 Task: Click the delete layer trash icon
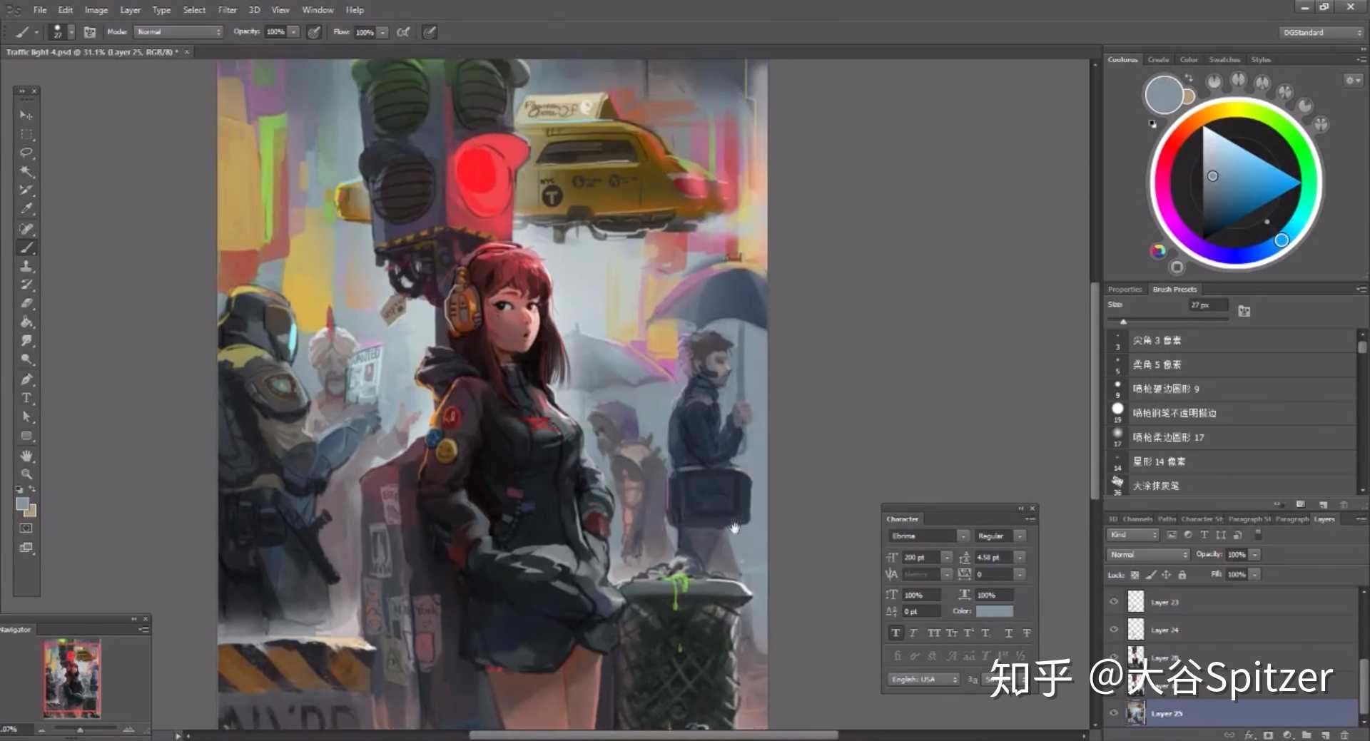click(1344, 735)
